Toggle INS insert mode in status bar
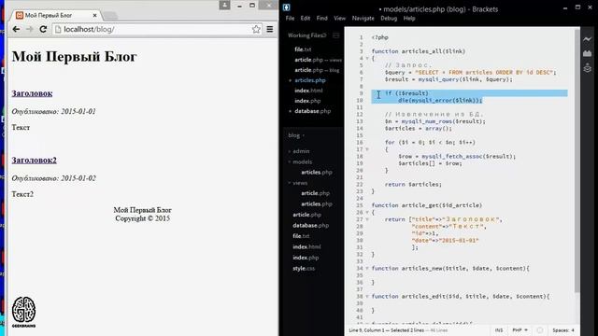Viewport: 598px width, 336px height. (499, 330)
